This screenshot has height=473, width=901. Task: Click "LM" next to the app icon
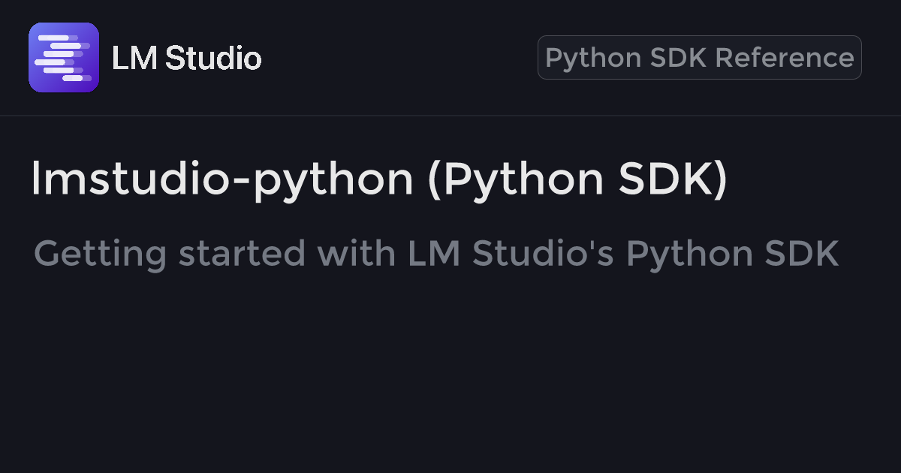[134, 59]
